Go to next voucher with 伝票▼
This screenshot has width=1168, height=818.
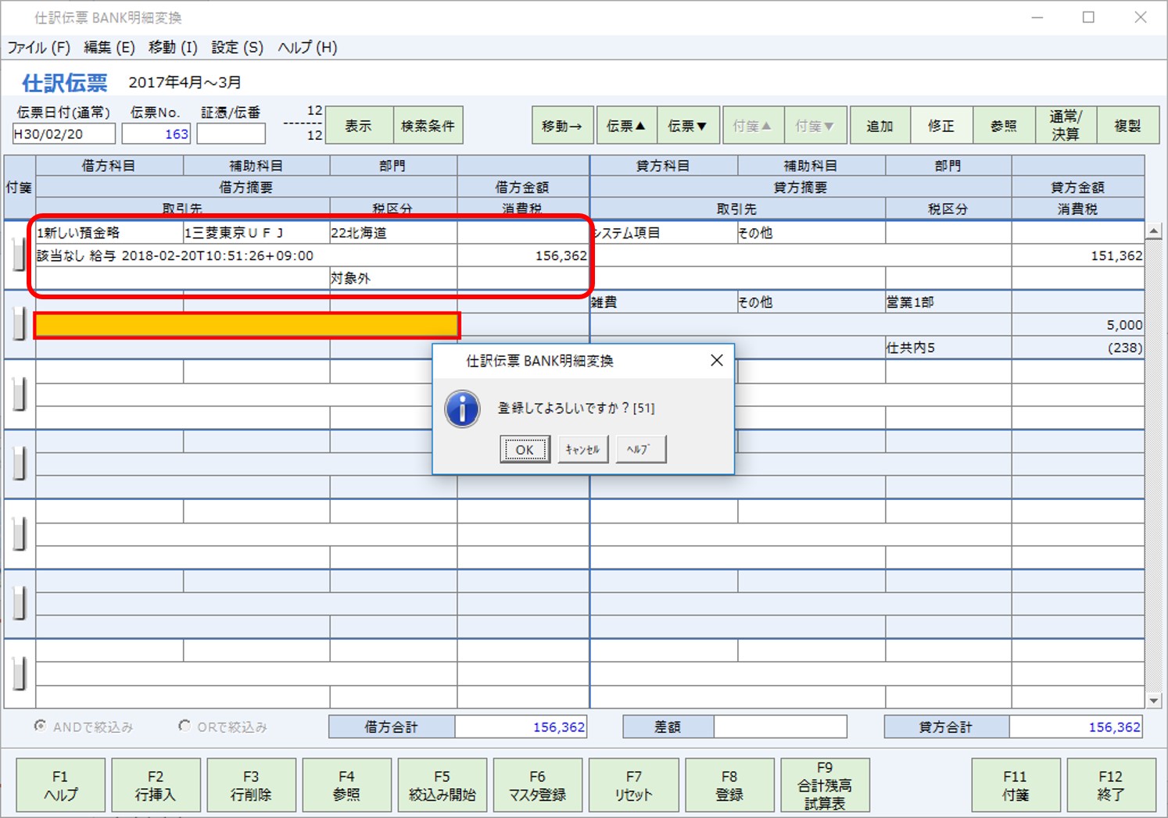687,125
